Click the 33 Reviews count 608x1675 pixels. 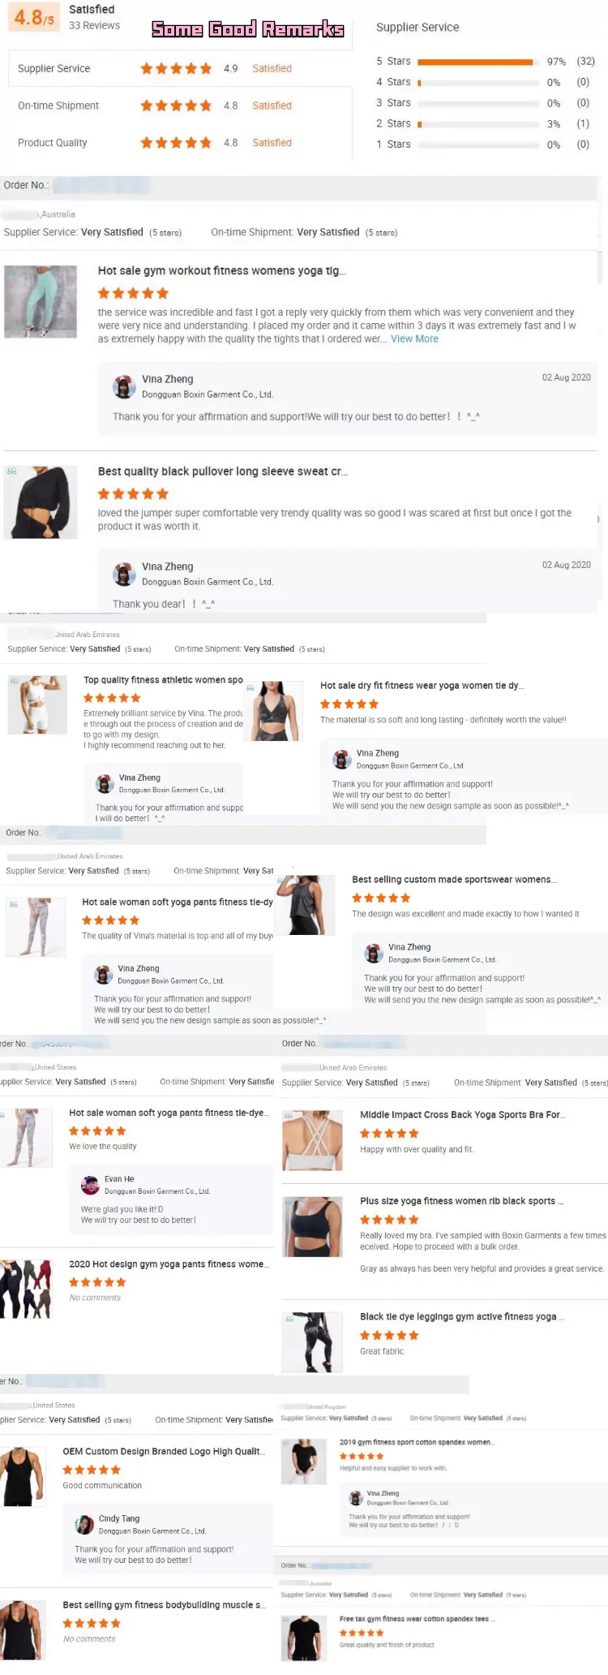[x=94, y=26]
